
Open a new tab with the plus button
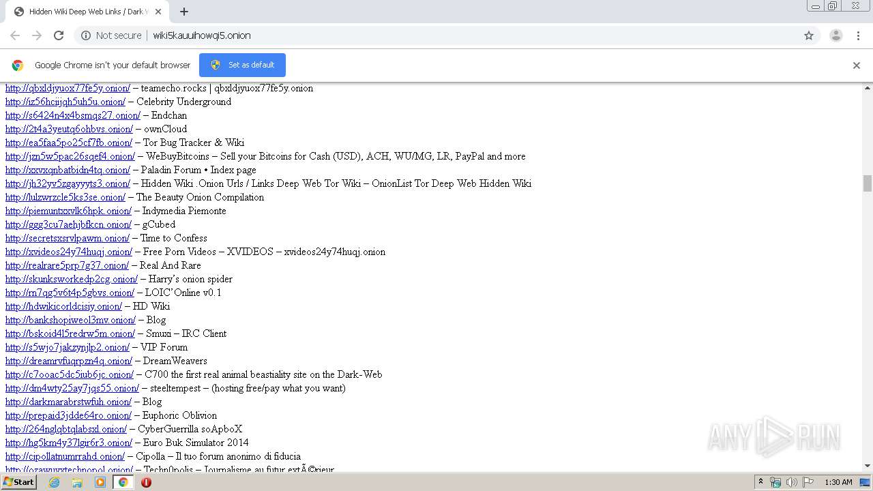pyautogui.click(x=184, y=12)
